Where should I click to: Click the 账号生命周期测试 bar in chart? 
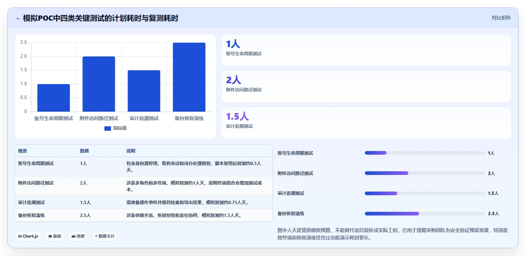coord(53,98)
